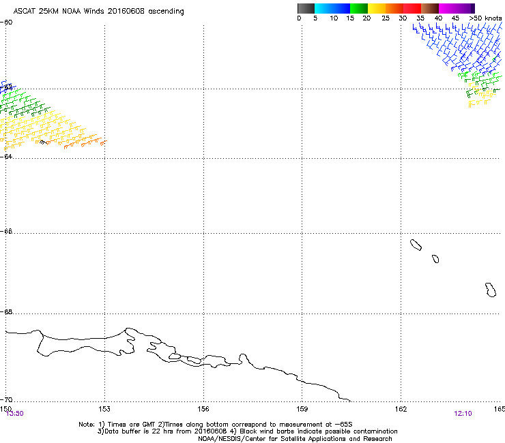505x443 pixels.
Task: Click the '15' legend scale label
Action: [350, 18]
